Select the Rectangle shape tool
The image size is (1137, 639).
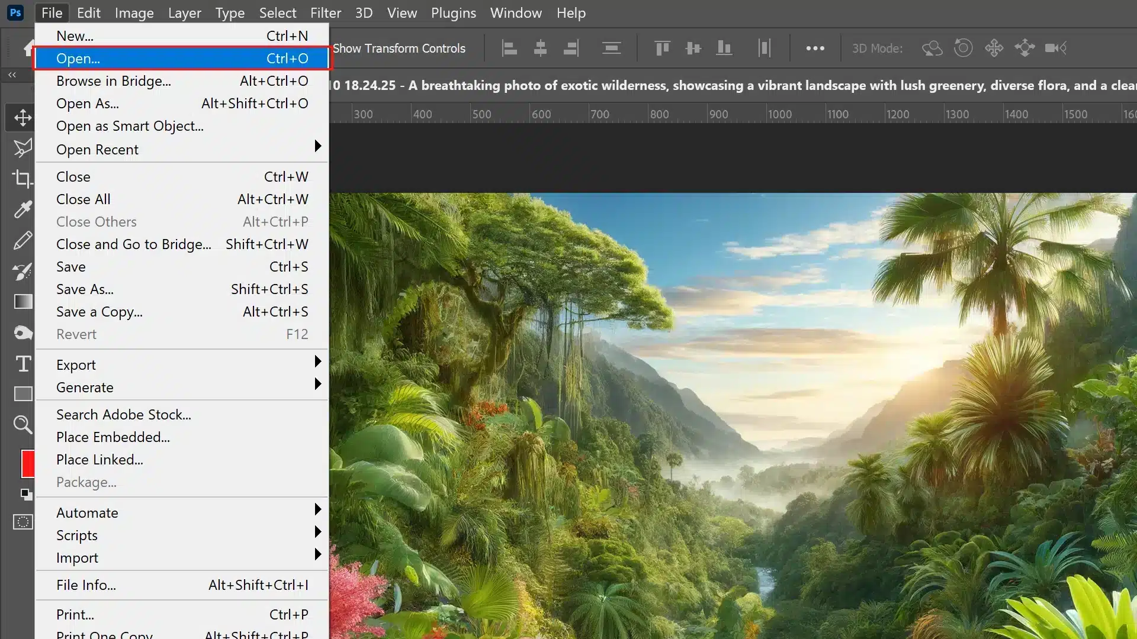point(23,394)
